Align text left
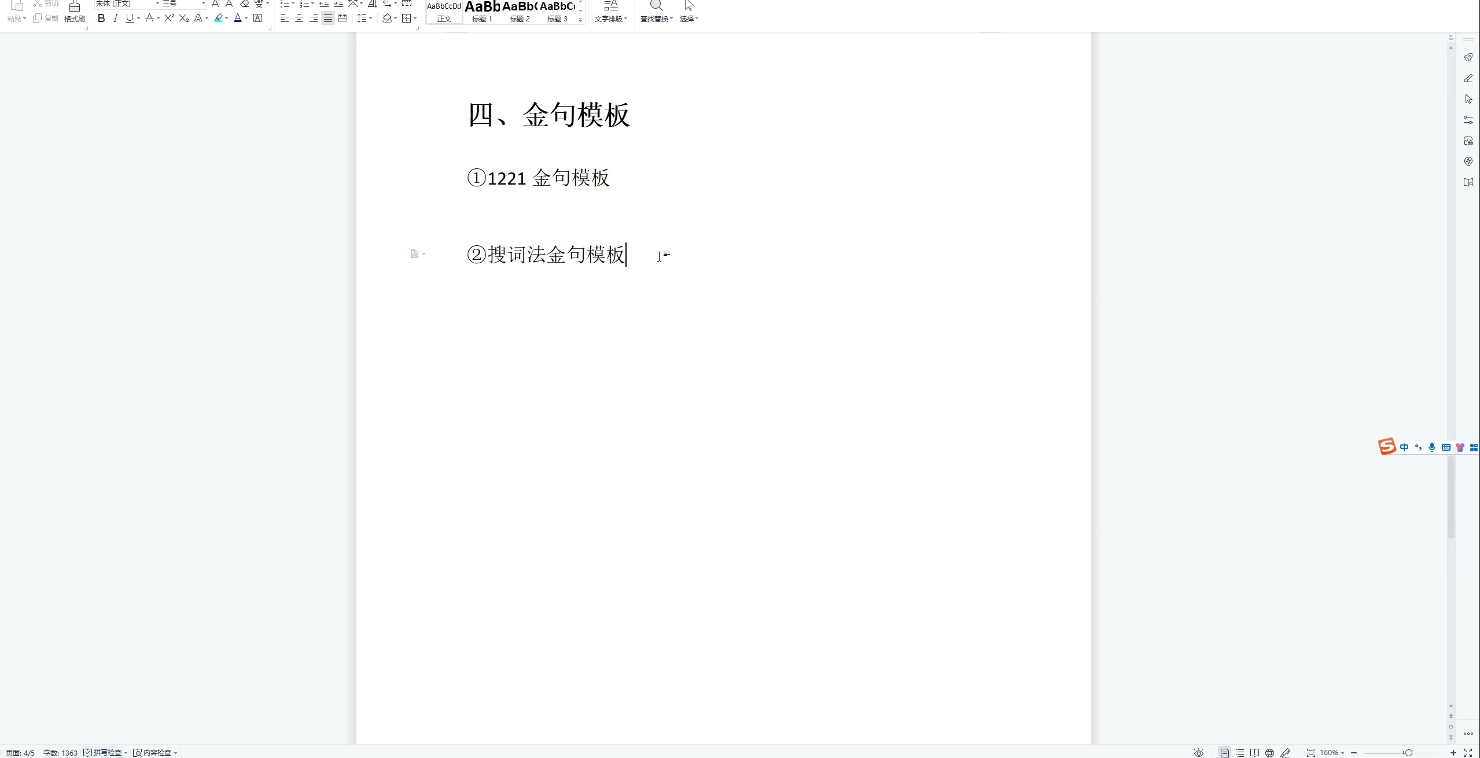The width and height of the screenshot is (1480, 758). (x=284, y=19)
